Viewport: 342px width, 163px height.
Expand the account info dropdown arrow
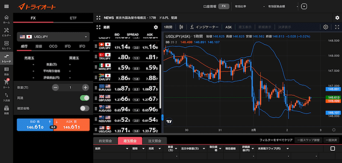click(x=304, y=6)
